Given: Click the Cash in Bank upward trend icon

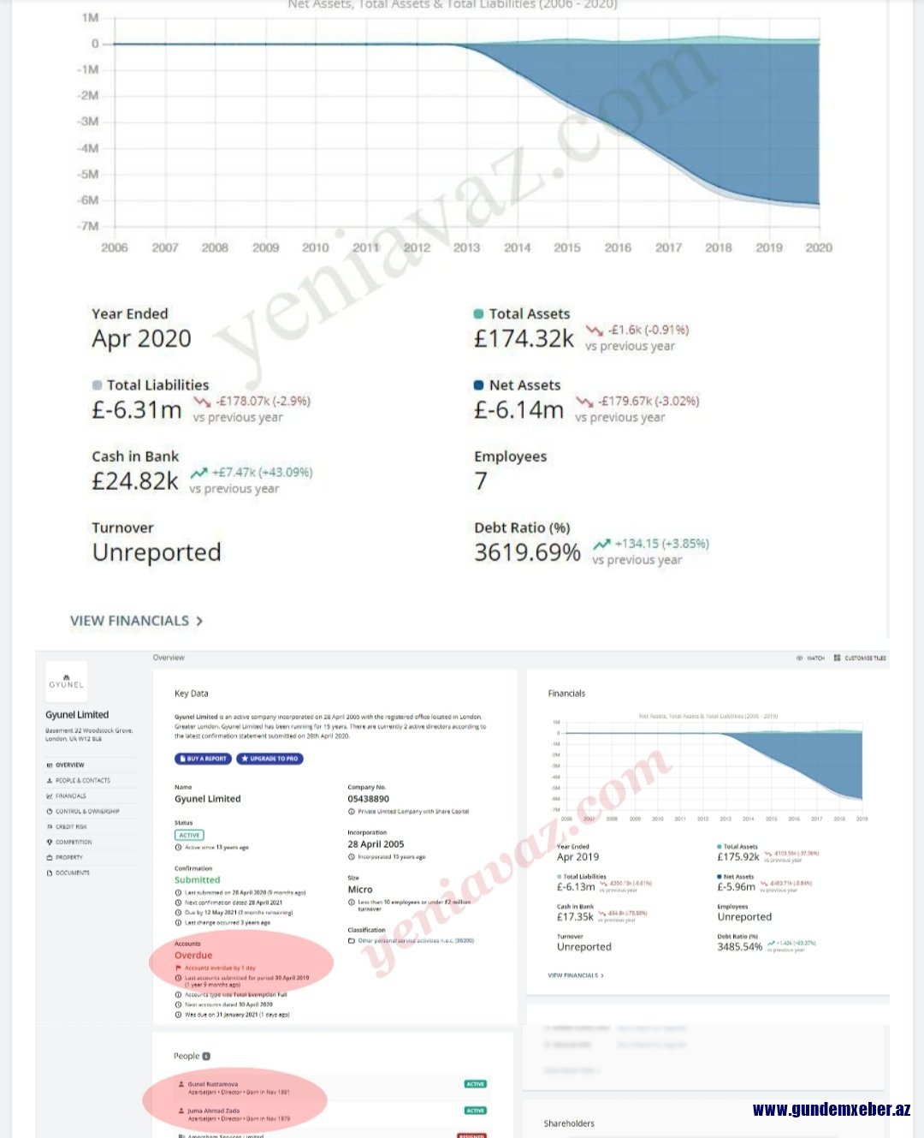Looking at the screenshot, I should pos(199,473).
